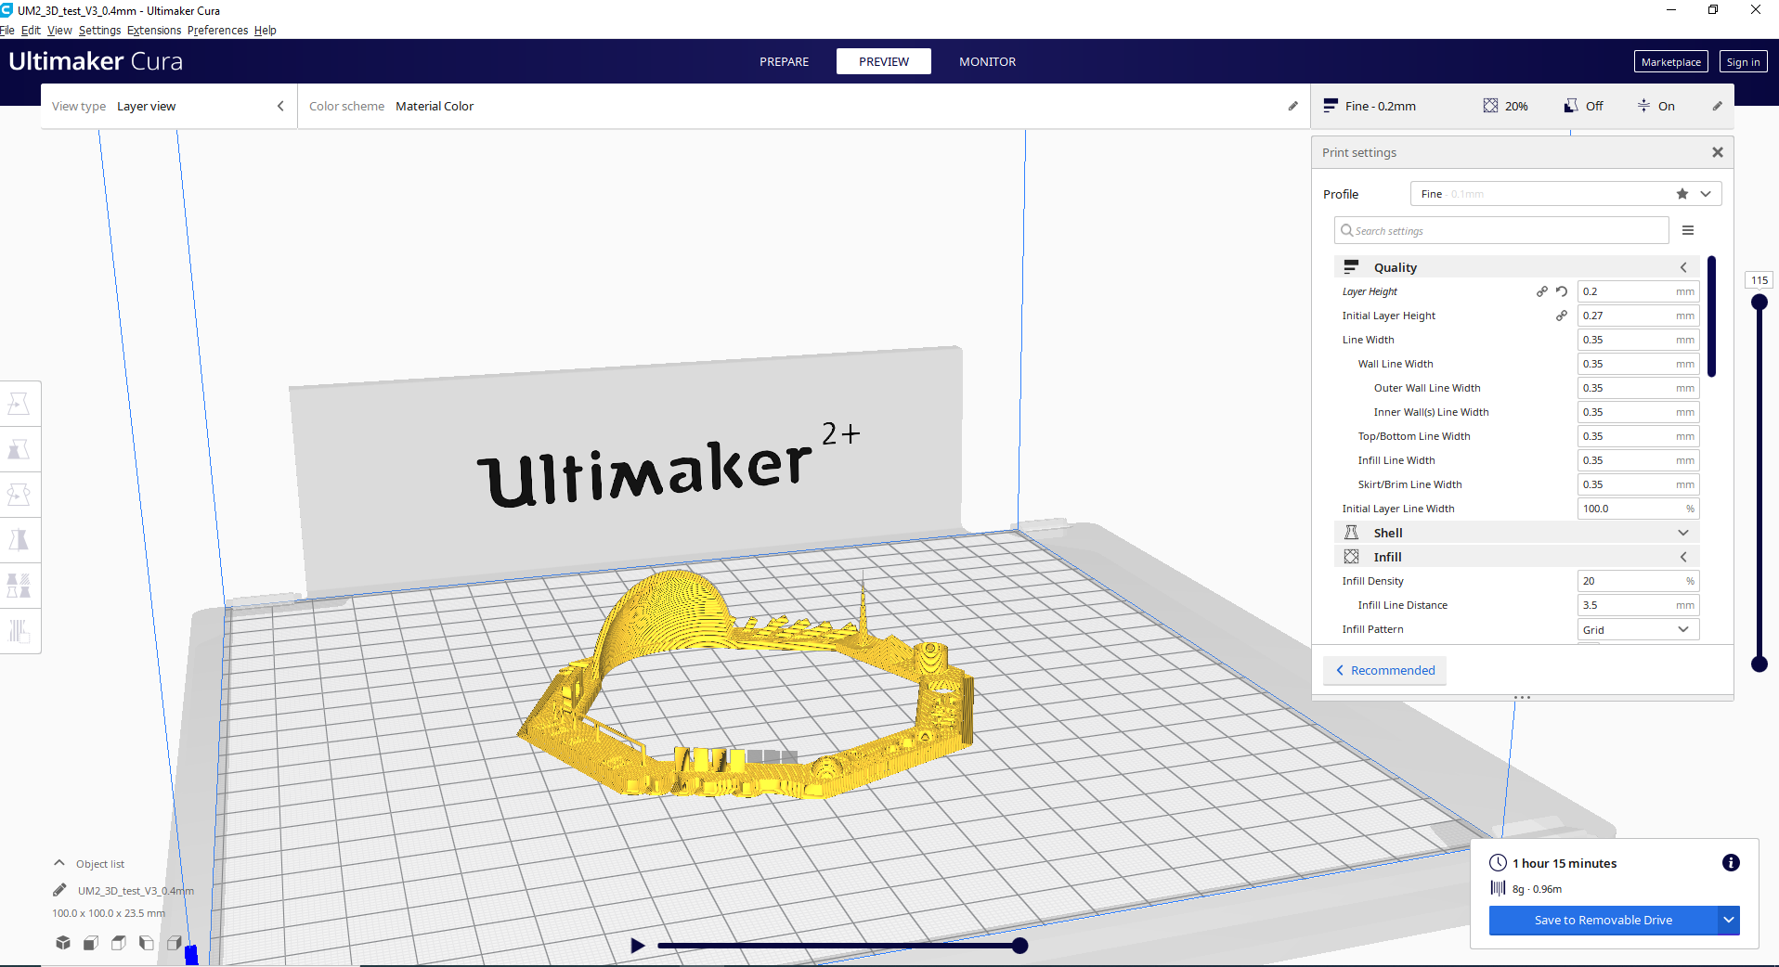This screenshot has height=967, width=1779.
Task: Open the Edit menu
Action: 31,31
